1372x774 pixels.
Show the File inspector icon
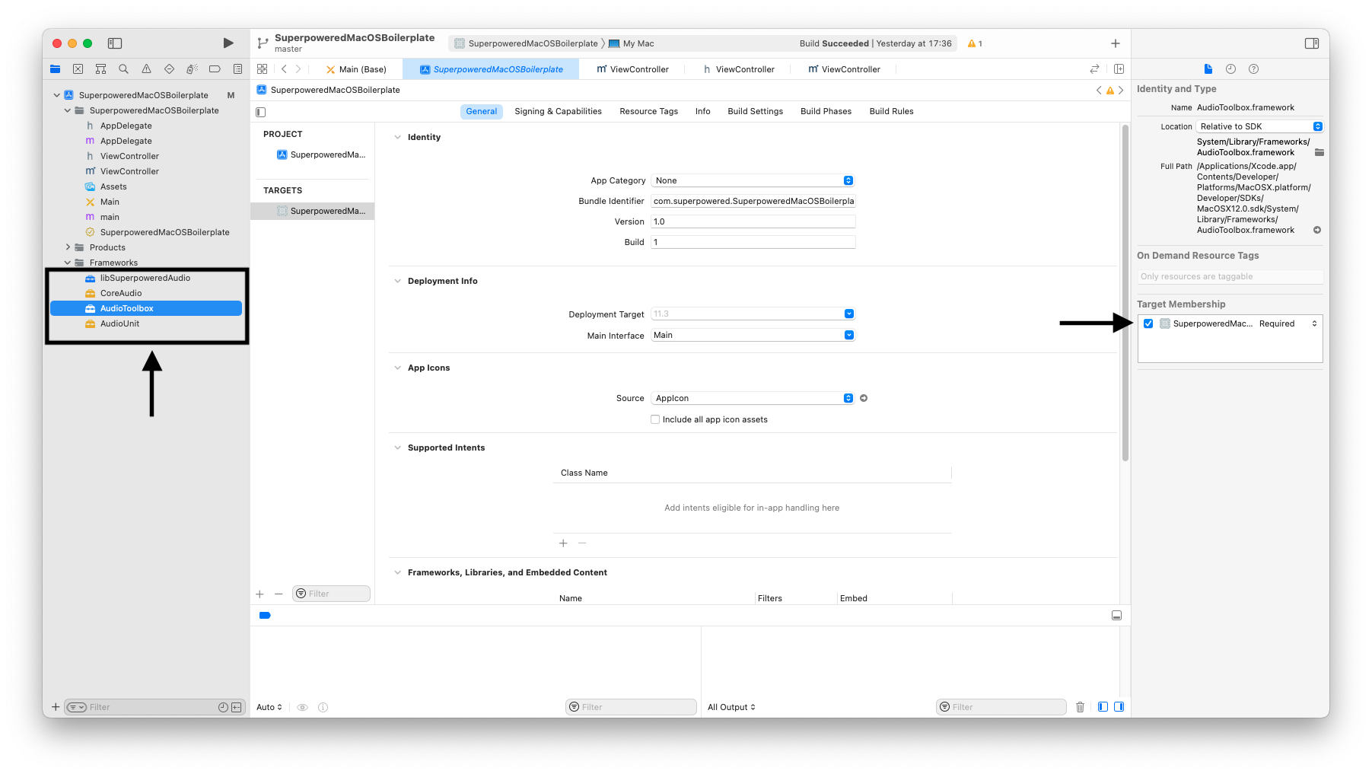coord(1208,69)
